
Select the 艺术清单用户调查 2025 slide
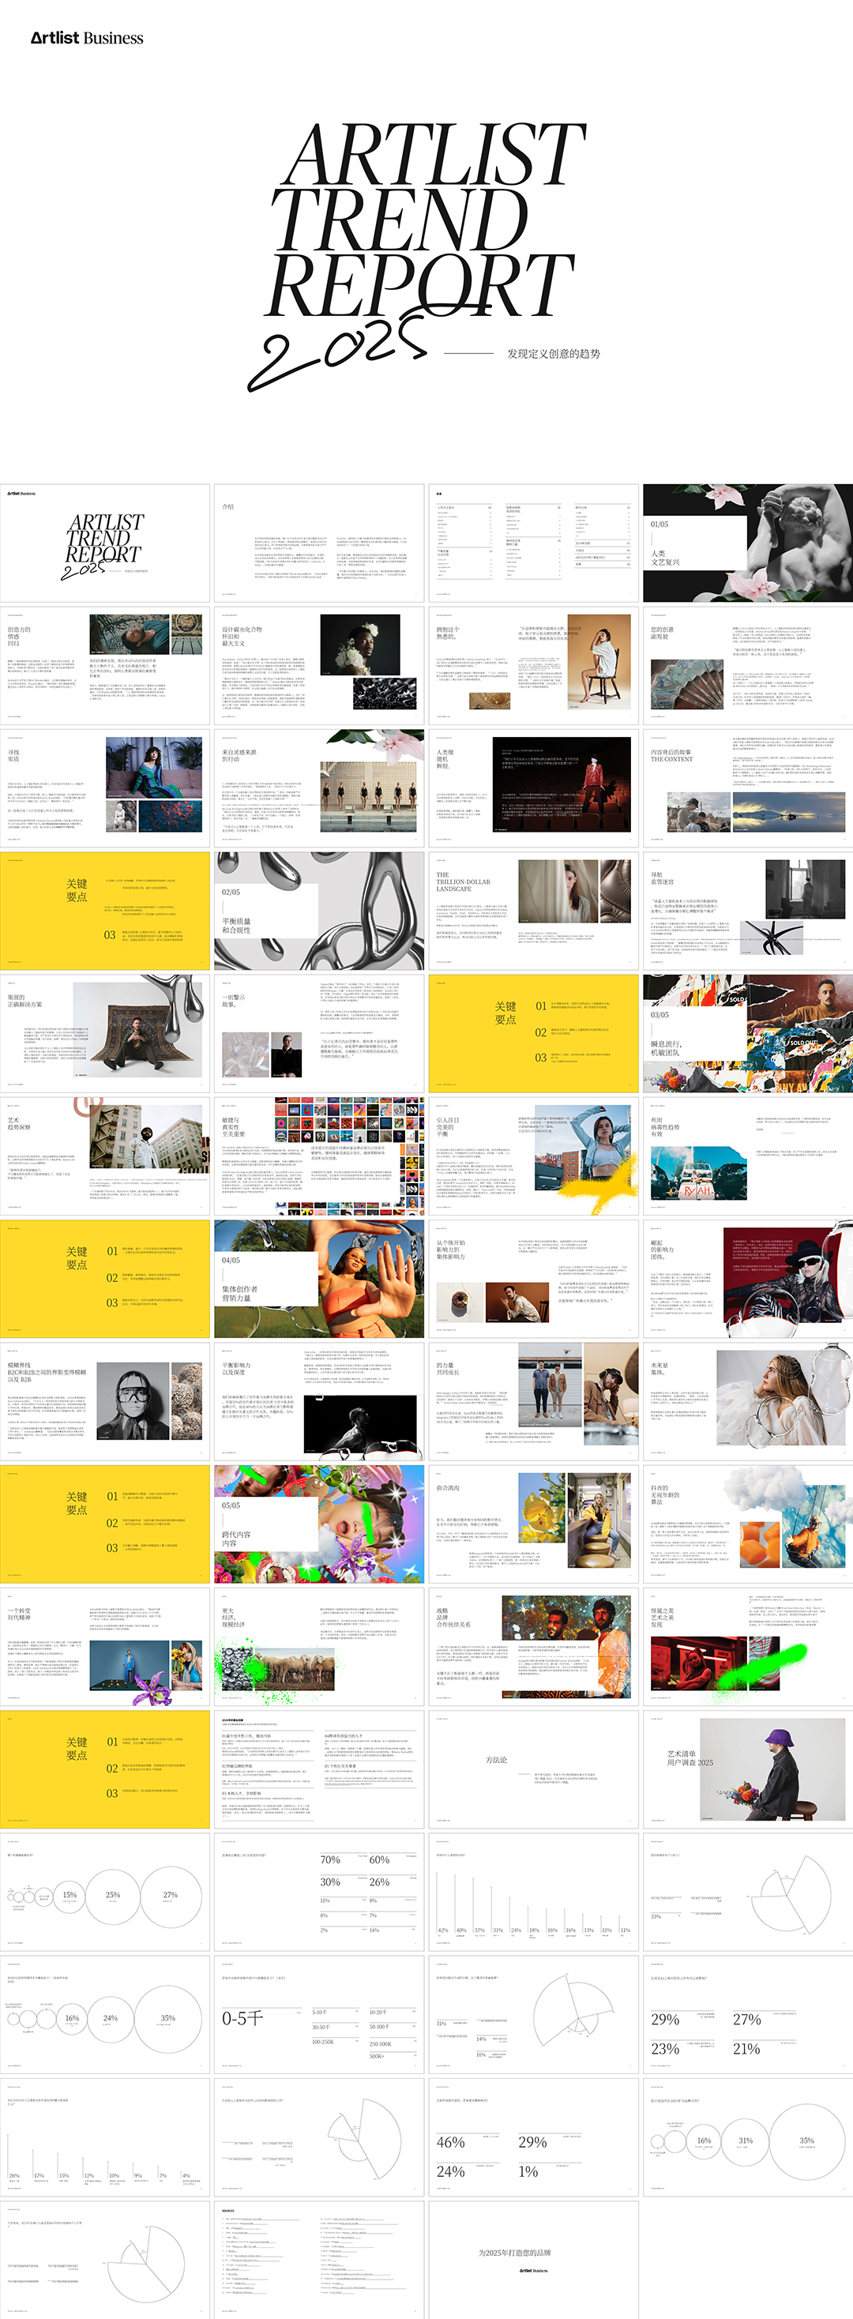[x=748, y=1770]
